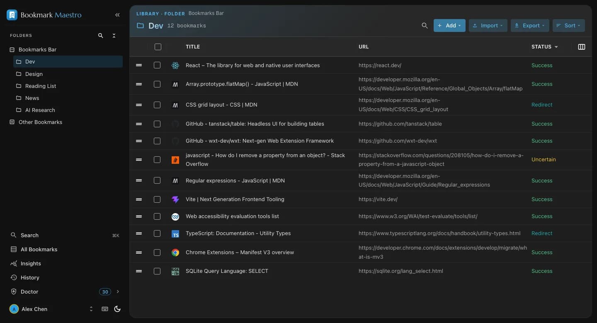Viewport: 597px width, 323px height.
Task: Open https://vite.dev/ URL
Action: 378,199
